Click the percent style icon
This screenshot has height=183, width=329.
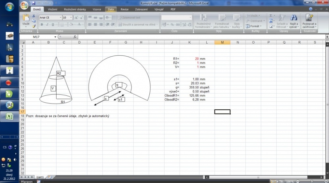click(172, 25)
